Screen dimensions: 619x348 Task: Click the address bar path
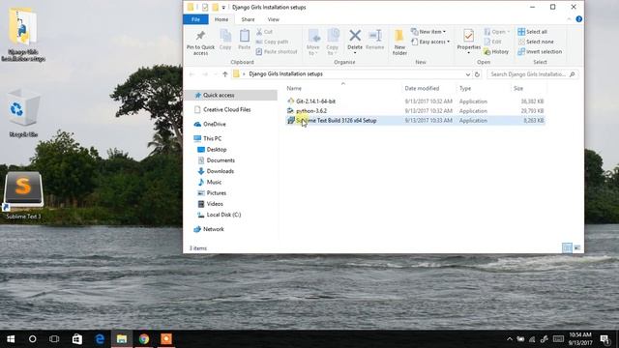286,74
